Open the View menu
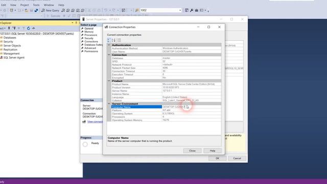This screenshot has width=327, height=184. [13, 5]
